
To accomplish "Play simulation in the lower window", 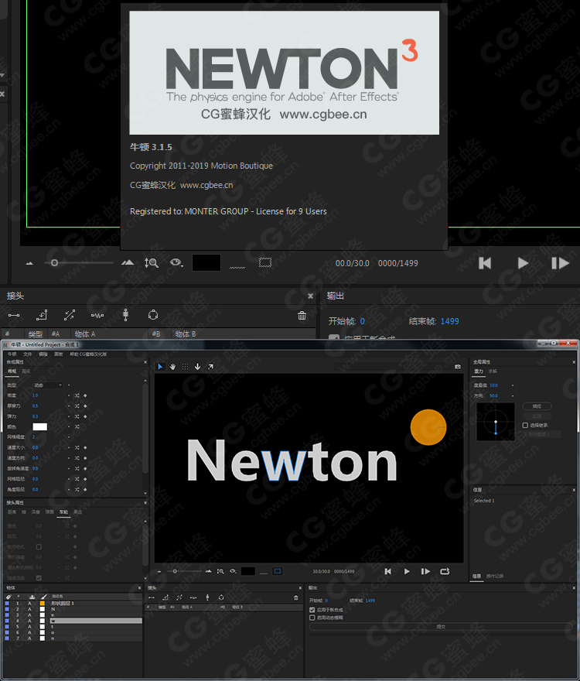I will tap(407, 571).
